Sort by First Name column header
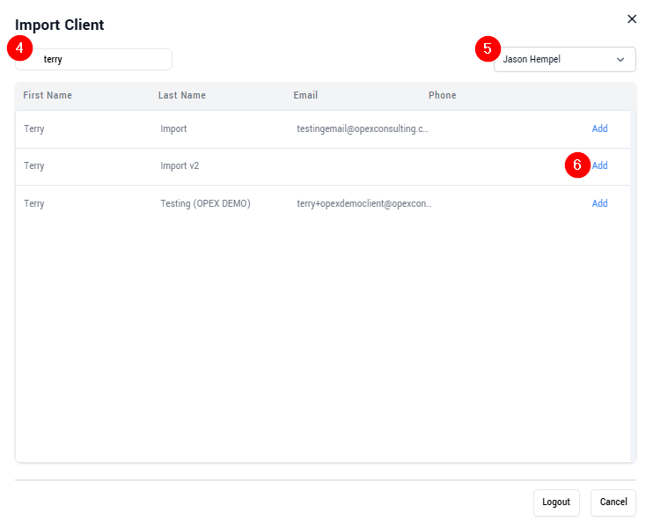The image size is (653, 528). (x=48, y=95)
